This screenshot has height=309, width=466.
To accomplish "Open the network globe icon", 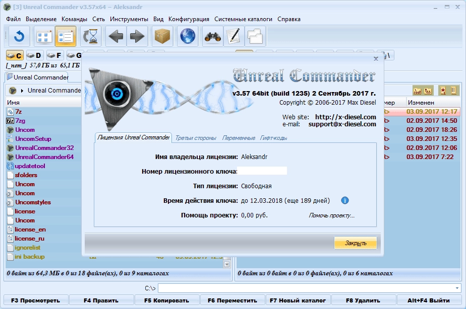I will [x=188, y=36].
